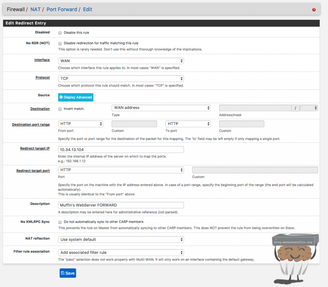Open the Interface dropdown showing WAN
The width and height of the screenshot is (328, 287).
tap(121, 61)
